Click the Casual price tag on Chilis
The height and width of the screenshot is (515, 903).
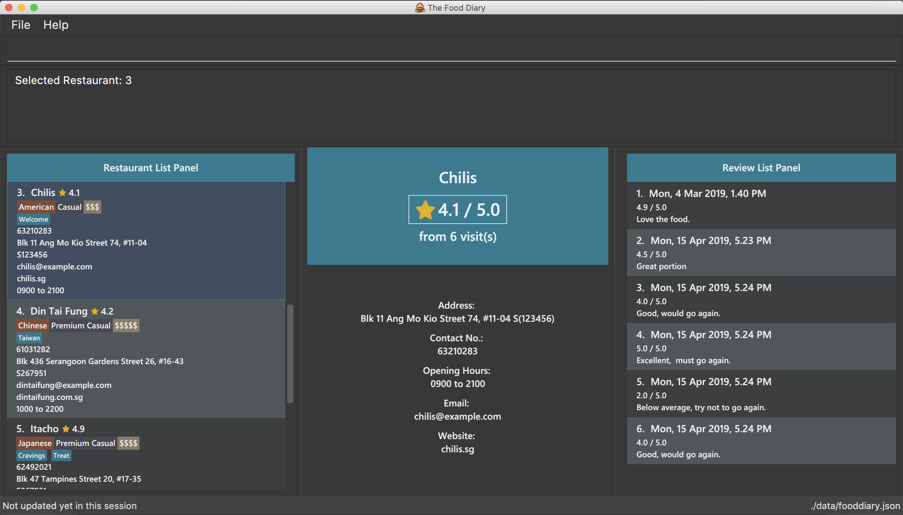coord(69,207)
